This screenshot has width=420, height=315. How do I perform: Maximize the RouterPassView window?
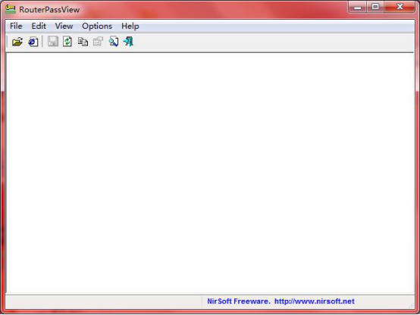[x=375, y=7]
